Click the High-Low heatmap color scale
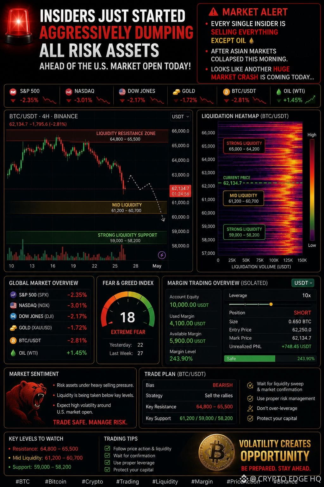Viewport: 324px width, 487px height. point(312,190)
